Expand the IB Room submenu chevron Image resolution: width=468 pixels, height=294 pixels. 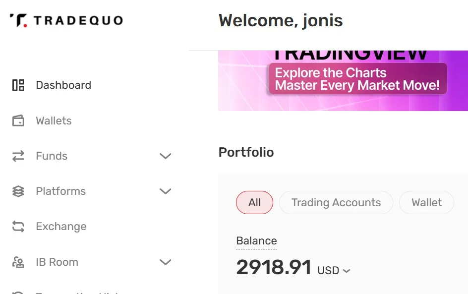coord(165,262)
